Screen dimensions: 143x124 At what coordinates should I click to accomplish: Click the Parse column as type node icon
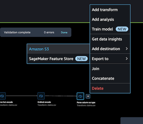click(80, 96)
